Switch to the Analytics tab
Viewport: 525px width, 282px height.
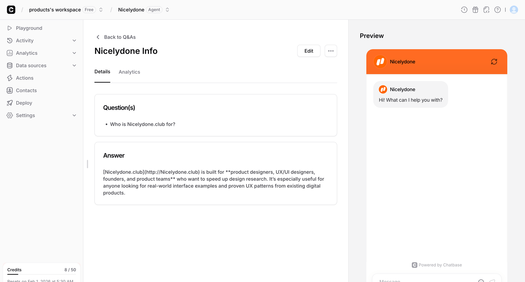(129, 72)
